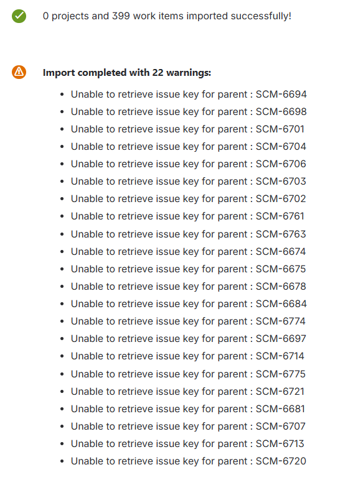Select the warning for parent SCM-6775
The image size is (350, 480).
click(x=188, y=374)
